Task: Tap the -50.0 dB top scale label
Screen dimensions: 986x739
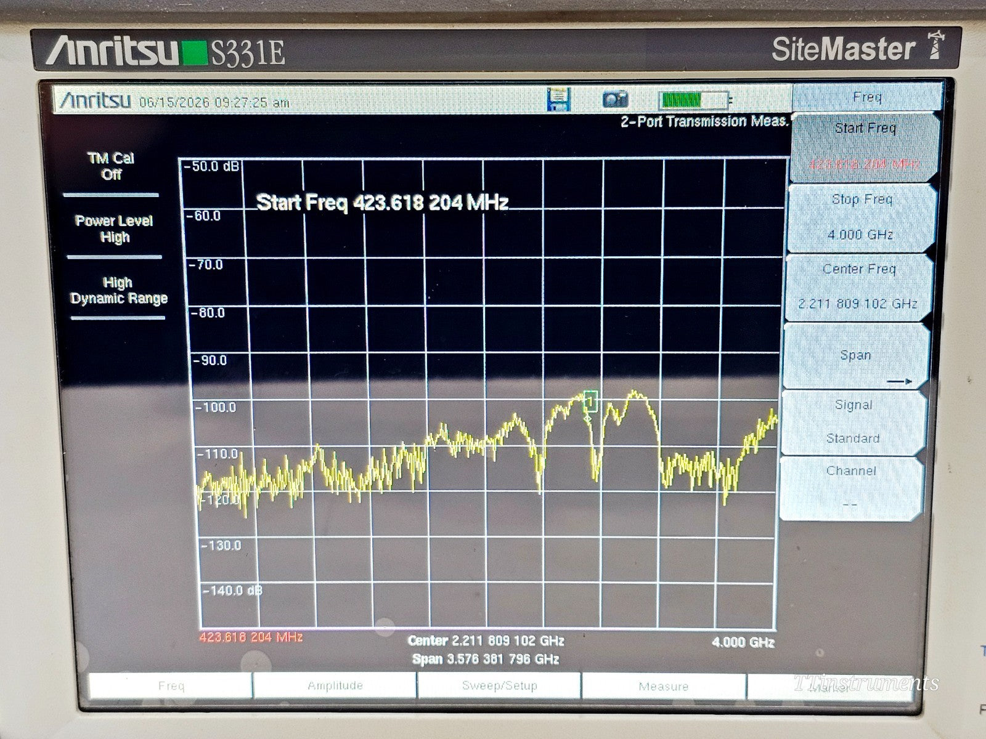Action: tap(211, 166)
